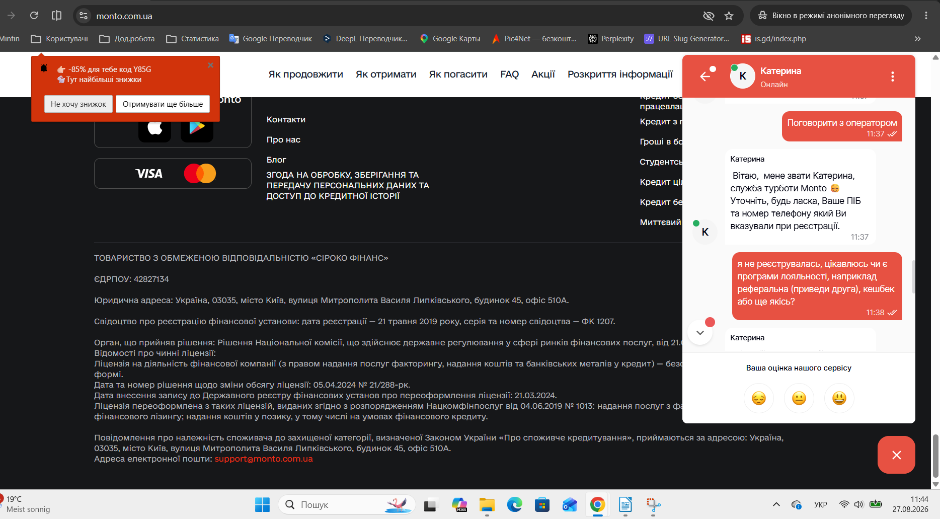940x519 pixels.
Task: Click 'Отримувати ще більше' button
Action: tap(163, 104)
